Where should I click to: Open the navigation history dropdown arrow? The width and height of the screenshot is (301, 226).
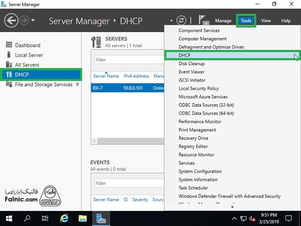[33, 20]
